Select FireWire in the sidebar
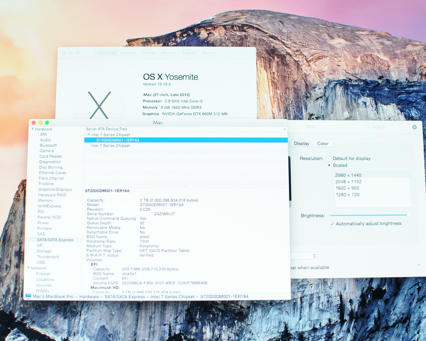The height and width of the screenshot is (341, 426). pos(46,184)
